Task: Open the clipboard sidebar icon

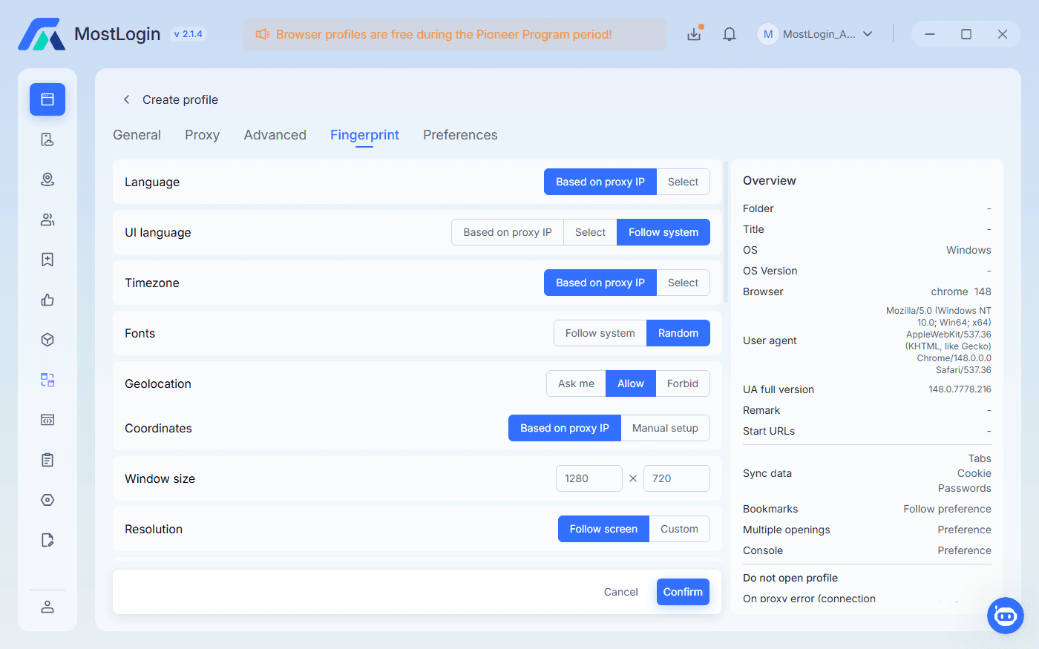Action: [x=47, y=460]
